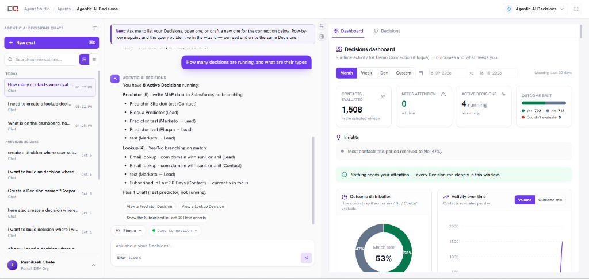Send message with the paper plane icon
The height and width of the screenshot is (279, 589).
click(x=306, y=258)
